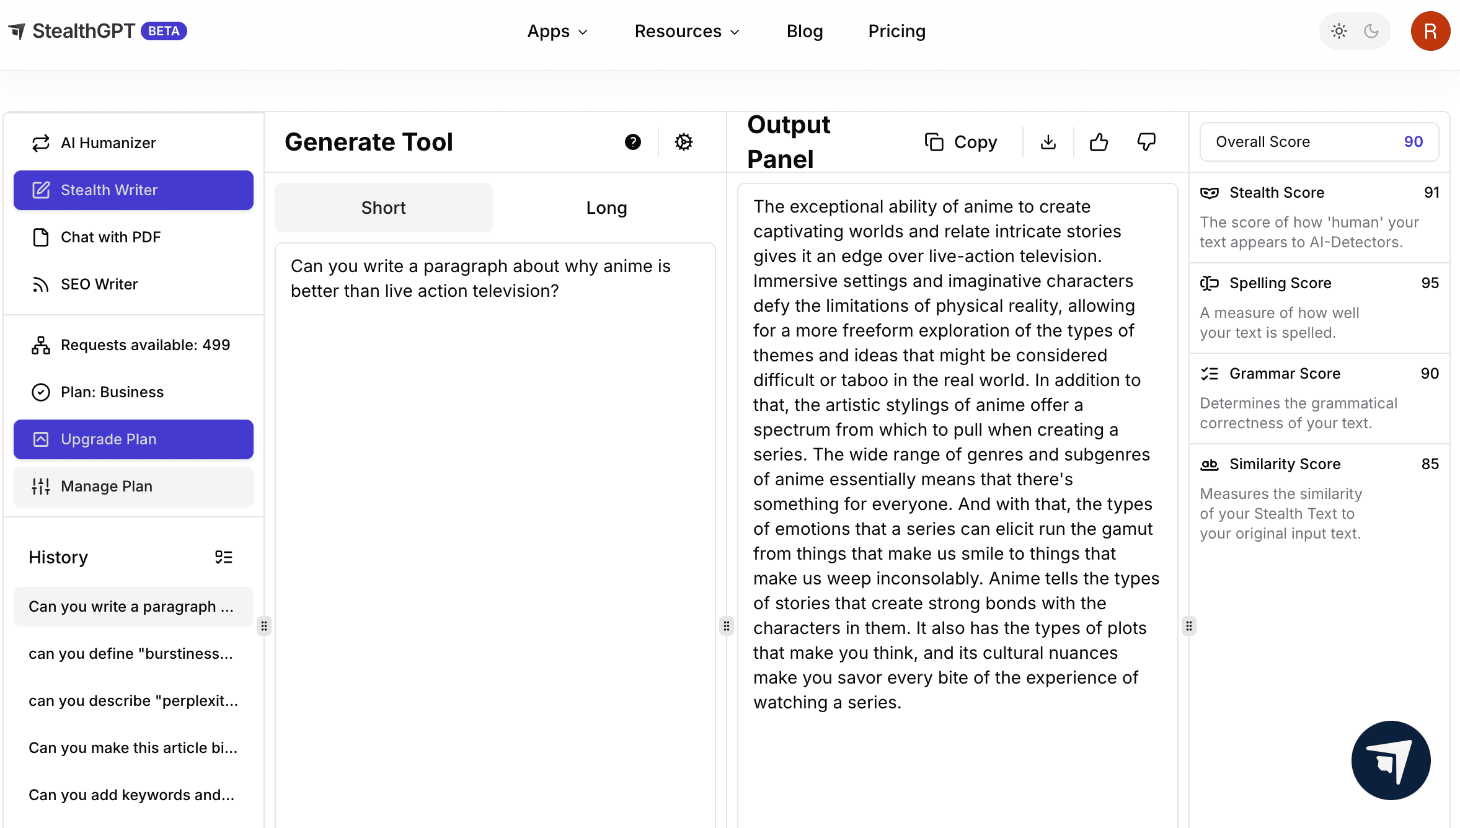
Task: Copy the output text
Action: [961, 142]
